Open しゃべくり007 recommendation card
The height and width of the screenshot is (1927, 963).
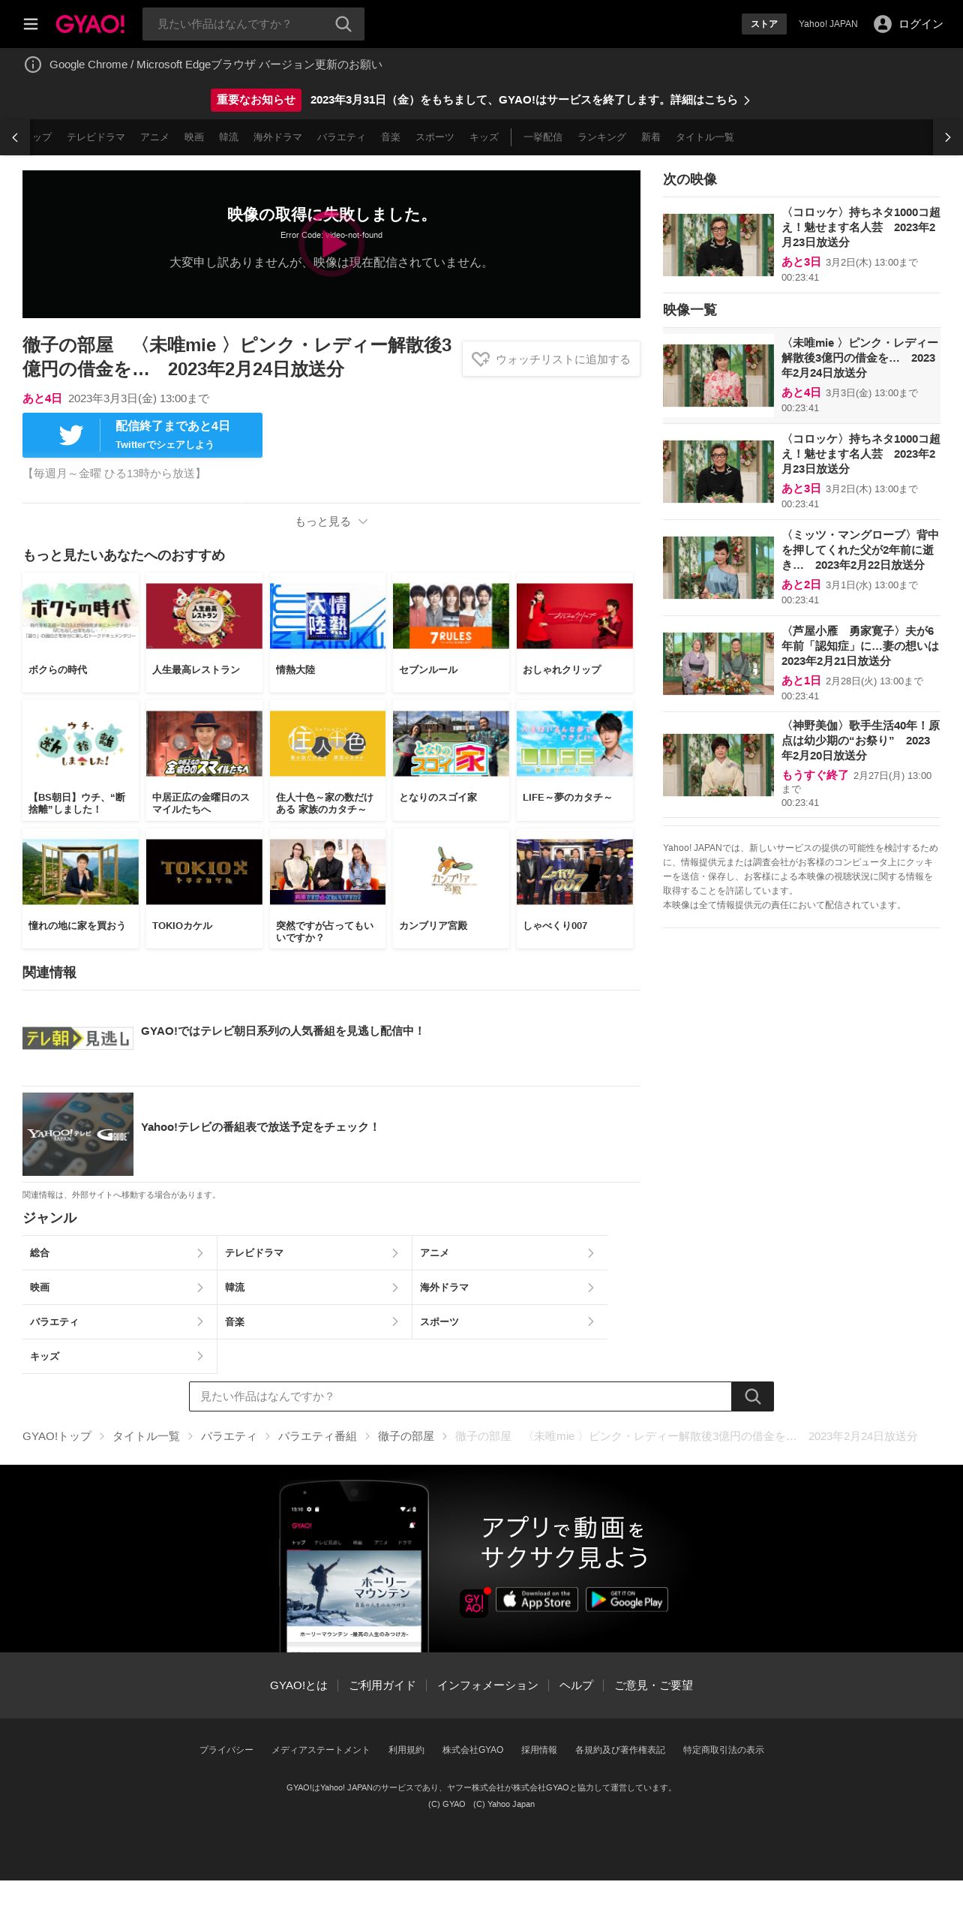point(574,888)
